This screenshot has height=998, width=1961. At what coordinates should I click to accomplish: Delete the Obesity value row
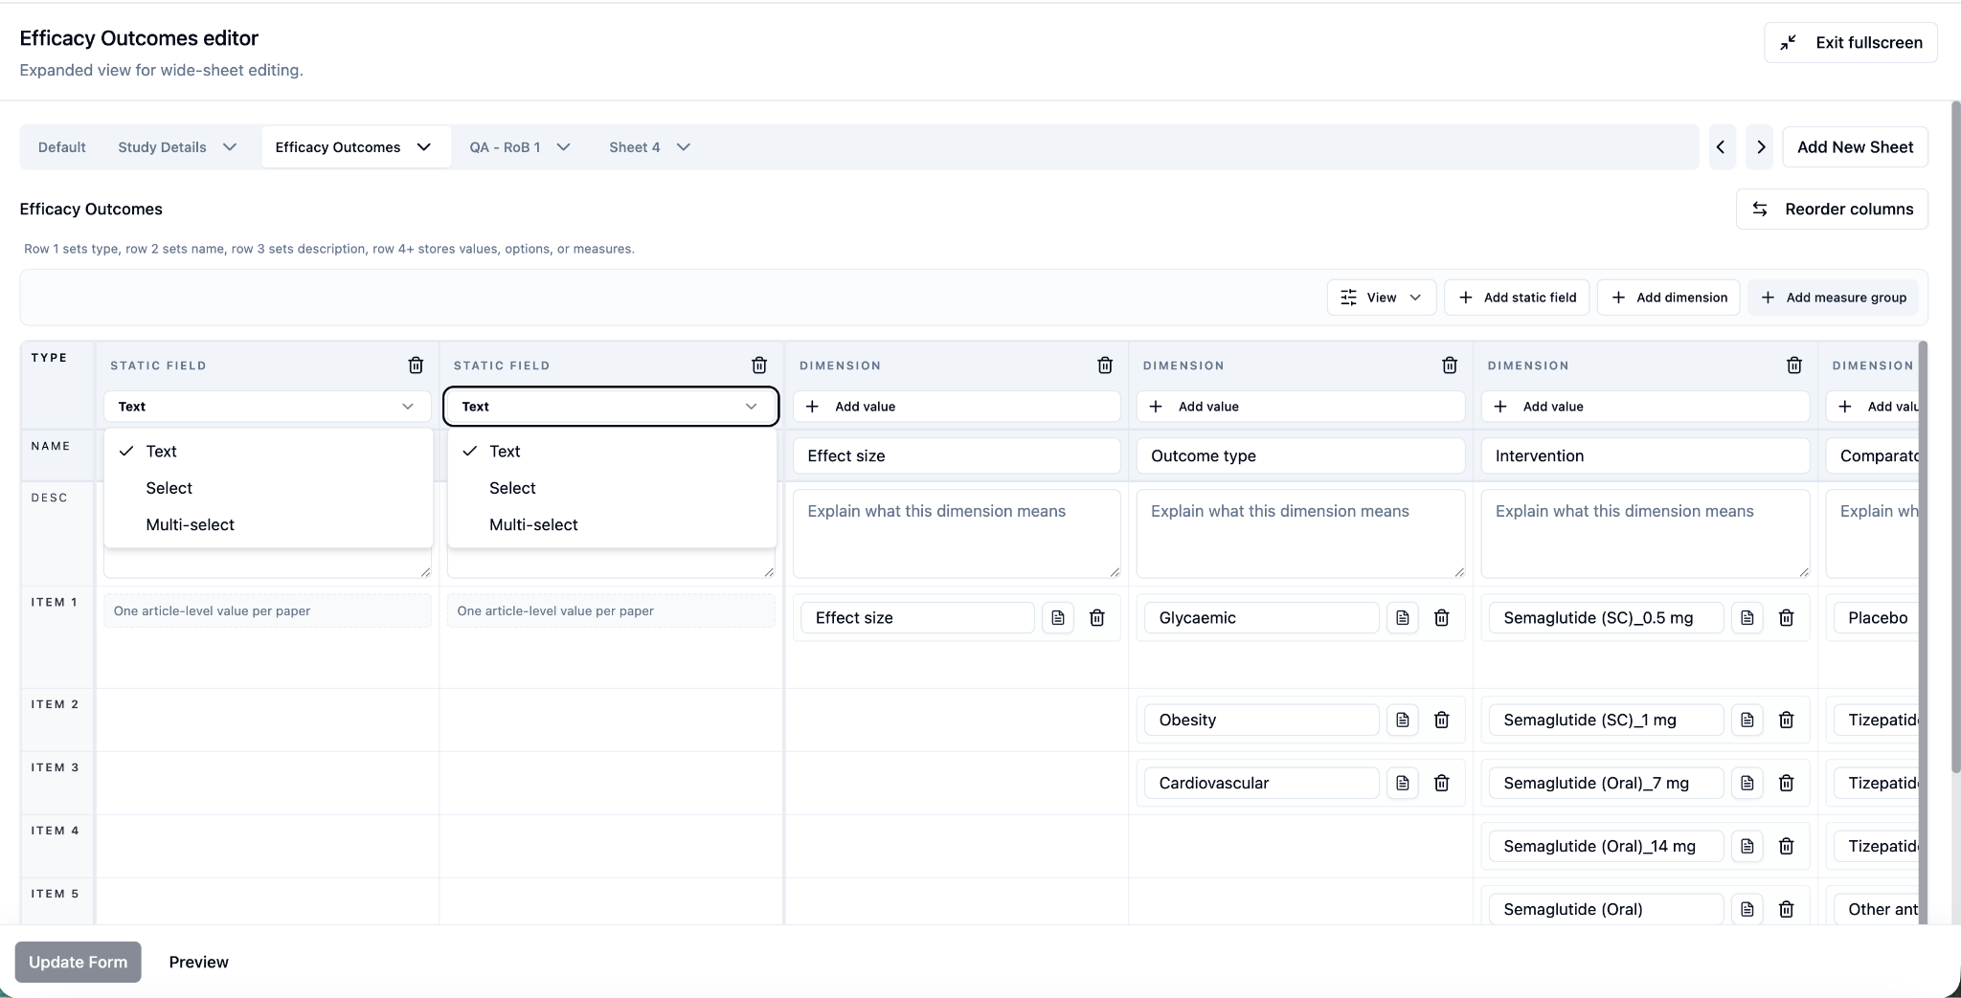click(x=1441, y=721)
